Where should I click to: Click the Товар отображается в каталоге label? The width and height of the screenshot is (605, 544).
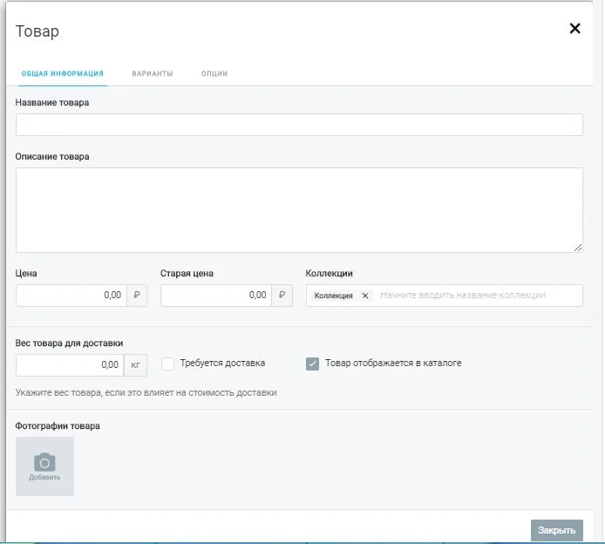393,363
